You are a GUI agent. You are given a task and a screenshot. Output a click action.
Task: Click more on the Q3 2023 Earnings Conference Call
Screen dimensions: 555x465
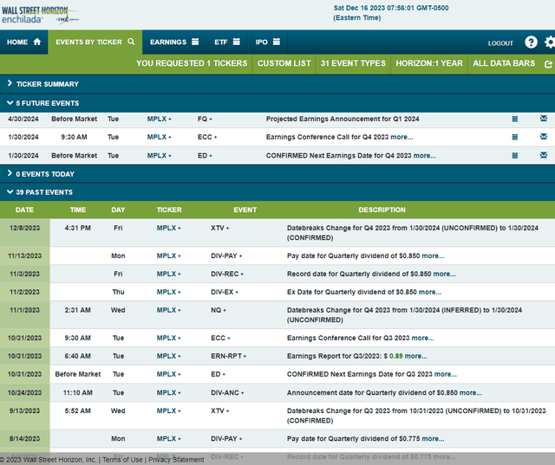tap(422, 338)
